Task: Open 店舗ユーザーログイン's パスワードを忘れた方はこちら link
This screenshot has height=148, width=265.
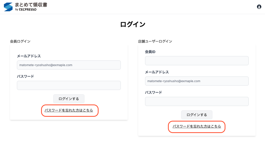Action: 197,126
